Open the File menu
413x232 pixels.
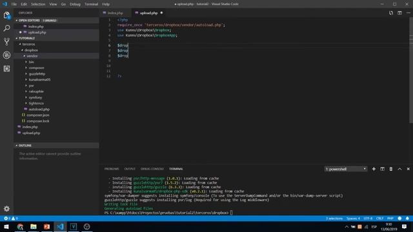point(14,5)
